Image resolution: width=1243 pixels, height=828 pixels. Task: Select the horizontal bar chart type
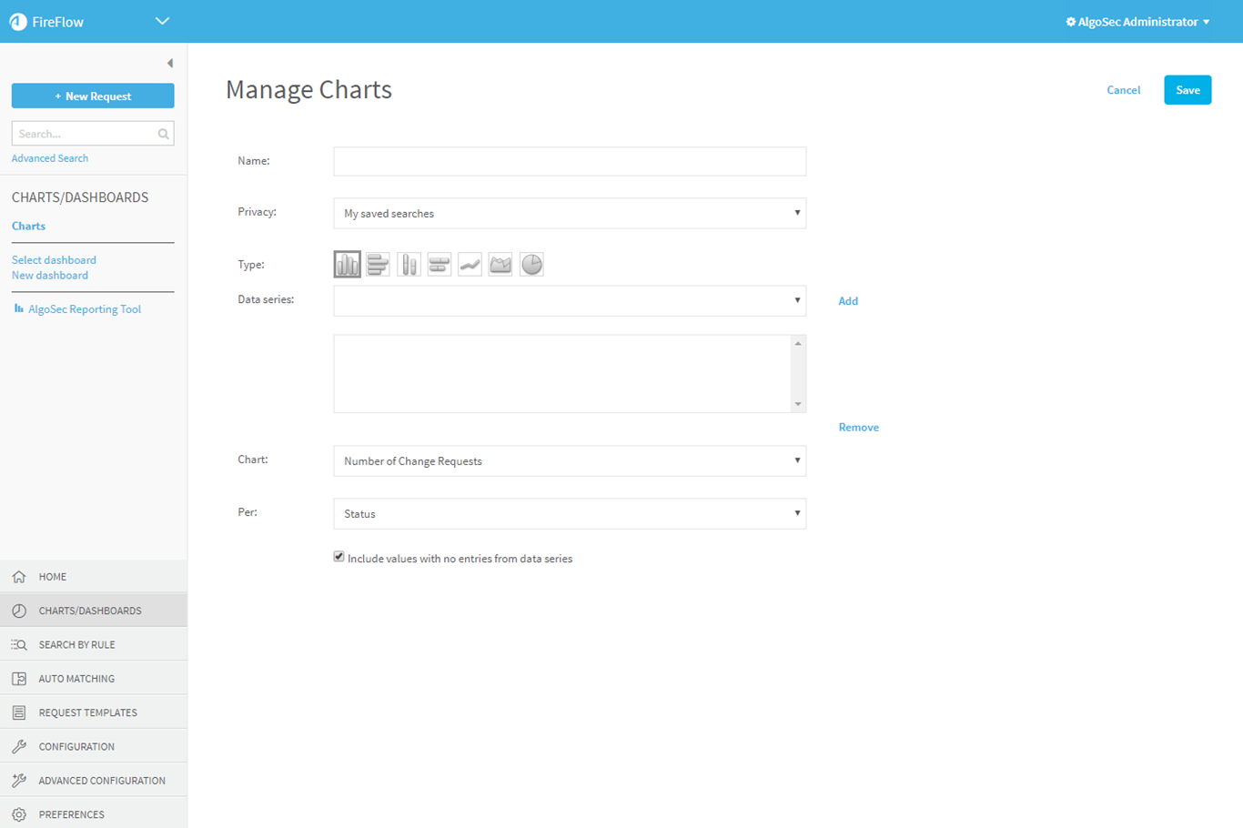coord(378,265)
